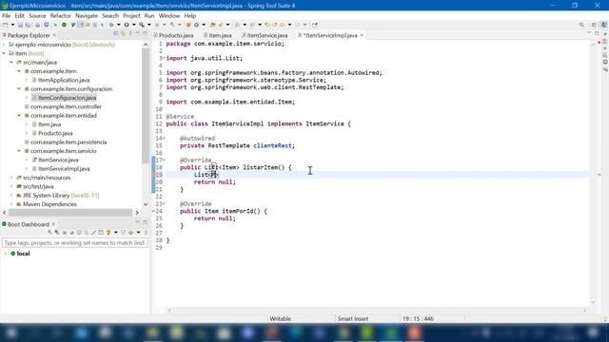
Task: Maximize the Boot Dashboard panel
Action: [145, 221]
